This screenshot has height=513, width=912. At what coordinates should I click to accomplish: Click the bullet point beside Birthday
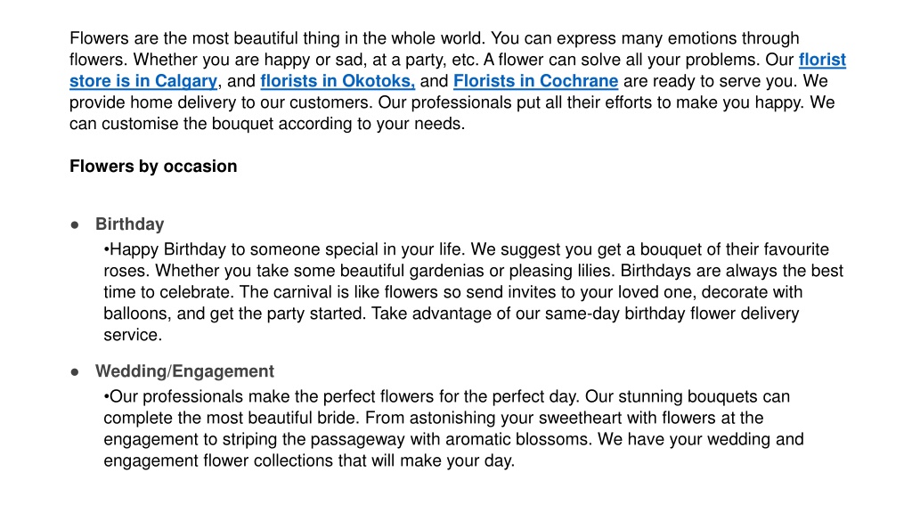(75, 225)
